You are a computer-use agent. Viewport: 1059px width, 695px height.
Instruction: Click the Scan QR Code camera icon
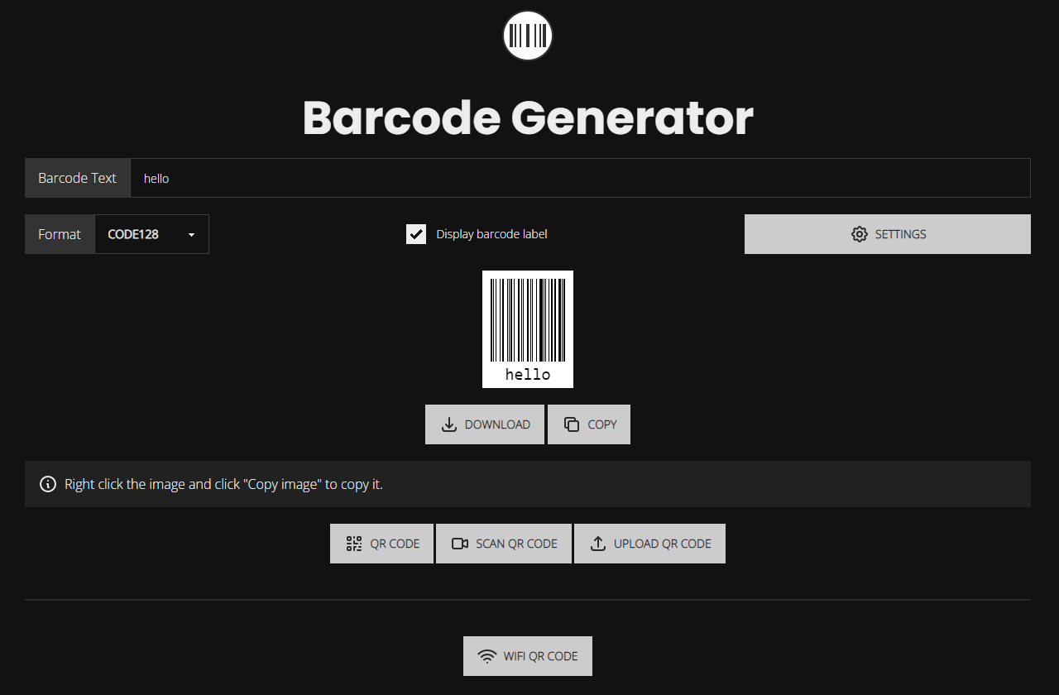[460, 544]
